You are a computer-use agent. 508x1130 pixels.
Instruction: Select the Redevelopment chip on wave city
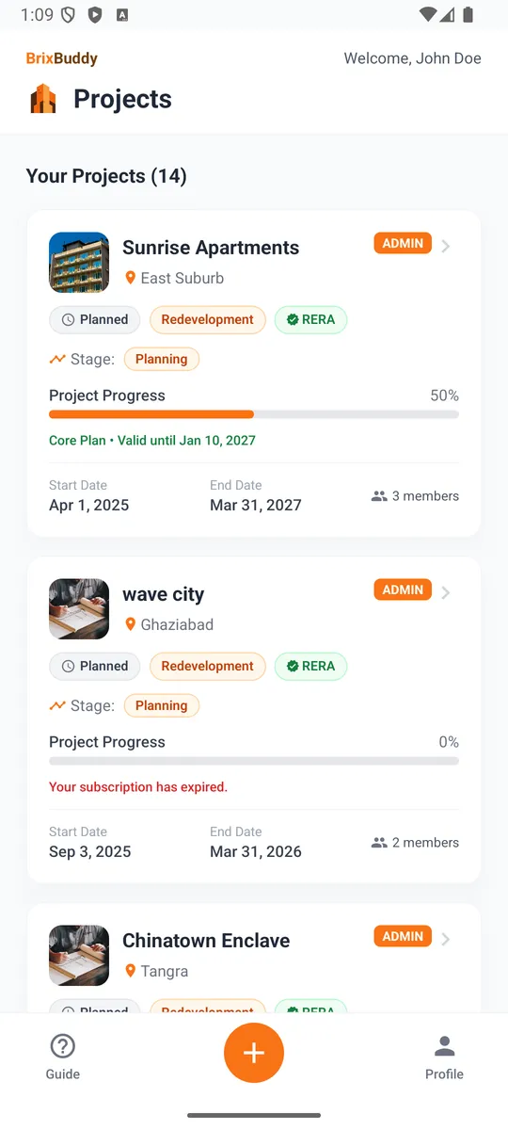click(207, 666)
